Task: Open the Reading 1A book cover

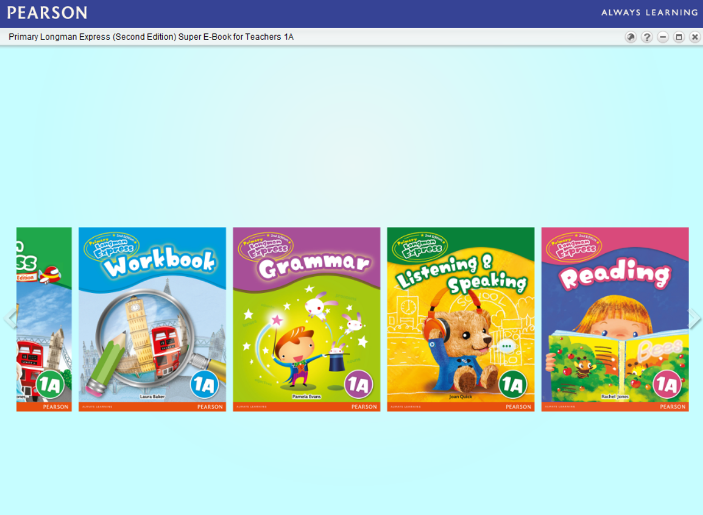Action: [615, 319]
